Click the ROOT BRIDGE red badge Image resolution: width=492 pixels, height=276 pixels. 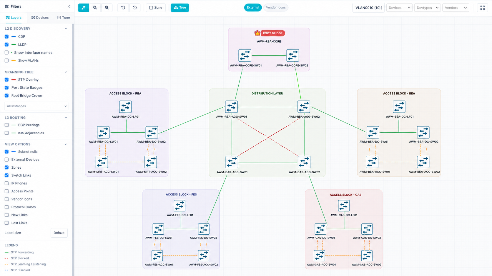(x=273, y=33)
